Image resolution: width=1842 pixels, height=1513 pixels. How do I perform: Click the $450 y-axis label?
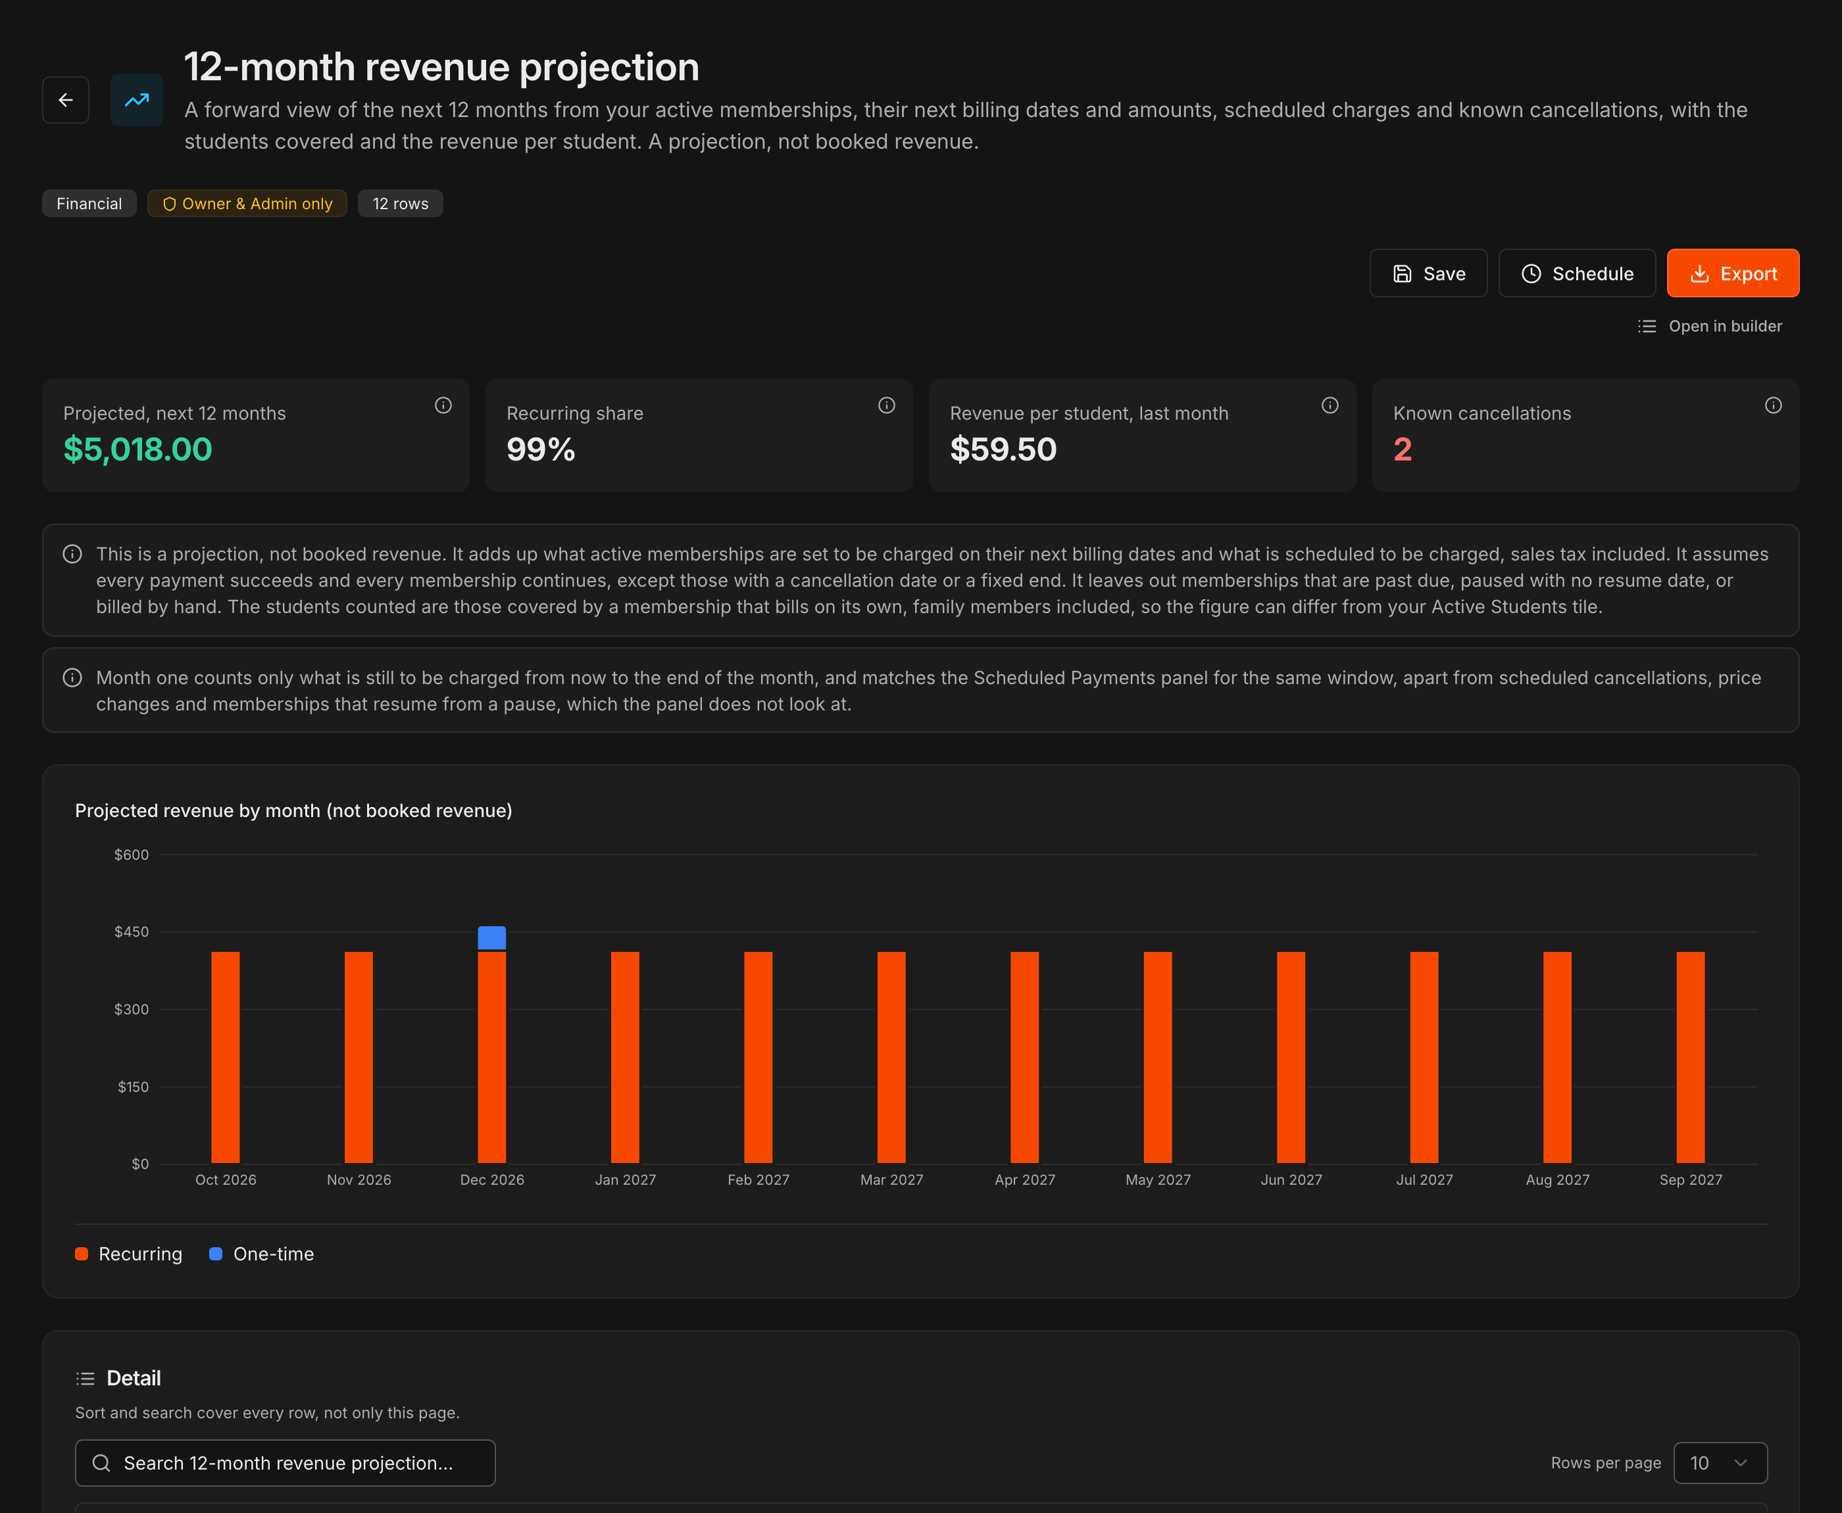(x=132, y=931)
